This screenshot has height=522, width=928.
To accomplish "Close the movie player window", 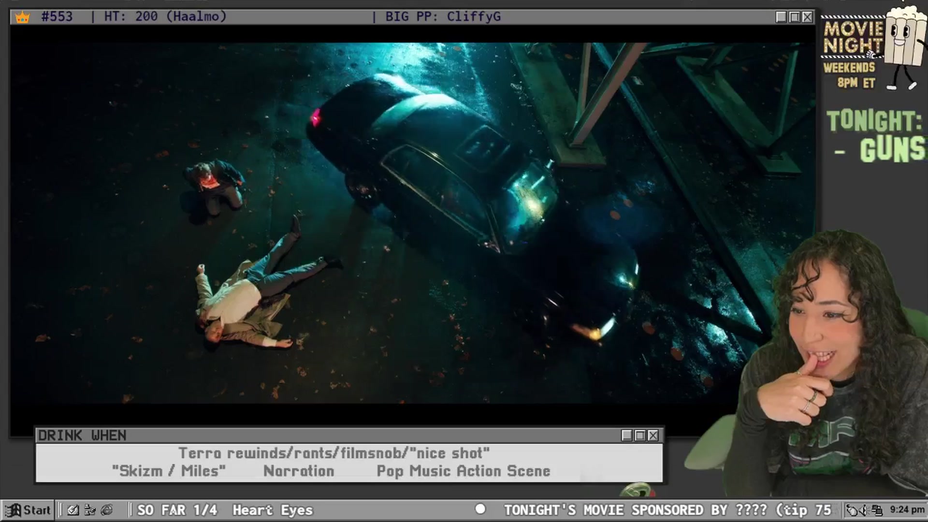I will [807, 17].
